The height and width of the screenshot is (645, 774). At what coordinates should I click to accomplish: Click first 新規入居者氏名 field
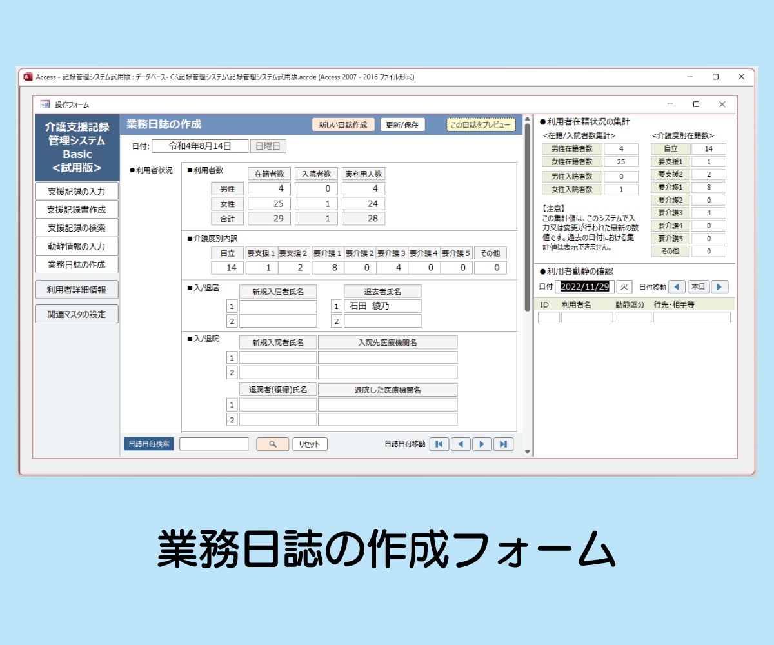point(278,306)
